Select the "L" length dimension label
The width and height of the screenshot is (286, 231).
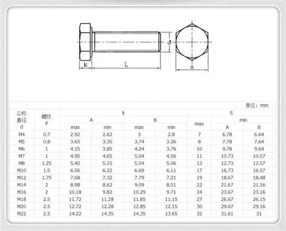tap(126, 65)
